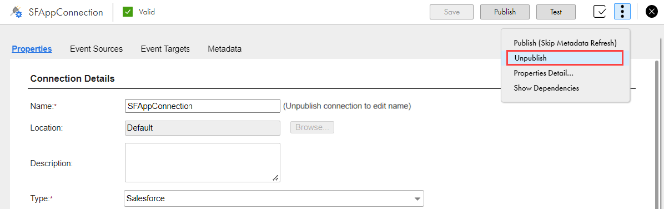This screenshot has width=664, height=209.
Task: Choose Publish (Skip Metadata Refresh)
Action: (565, 43)
